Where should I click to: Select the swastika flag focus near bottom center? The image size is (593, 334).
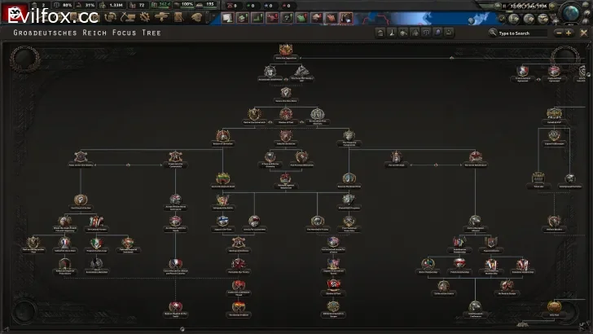point(334,283)
